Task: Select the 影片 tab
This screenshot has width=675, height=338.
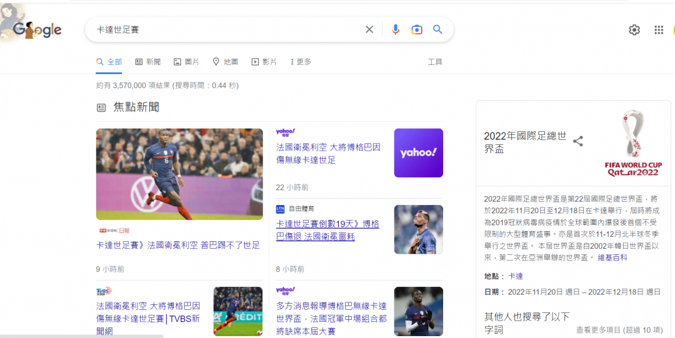Action: (x=264, y=62)
